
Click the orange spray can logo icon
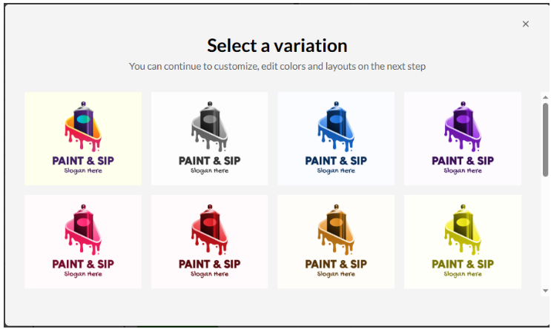[336, 230]
